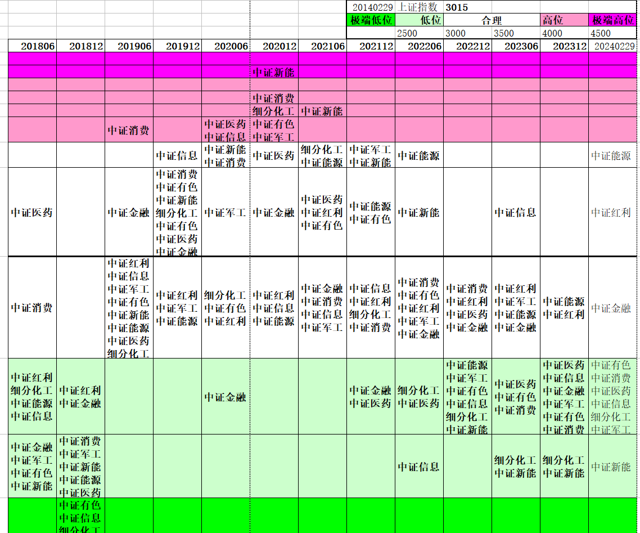Click gray 中证新能 in the 20240229 column

[611, 467]
